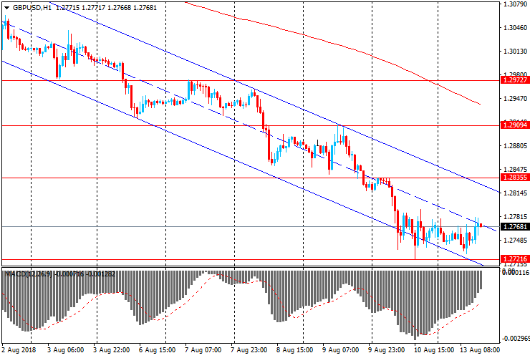
Task: Select the 6 Aug 15:00 time label
Action: coord(158,350)
